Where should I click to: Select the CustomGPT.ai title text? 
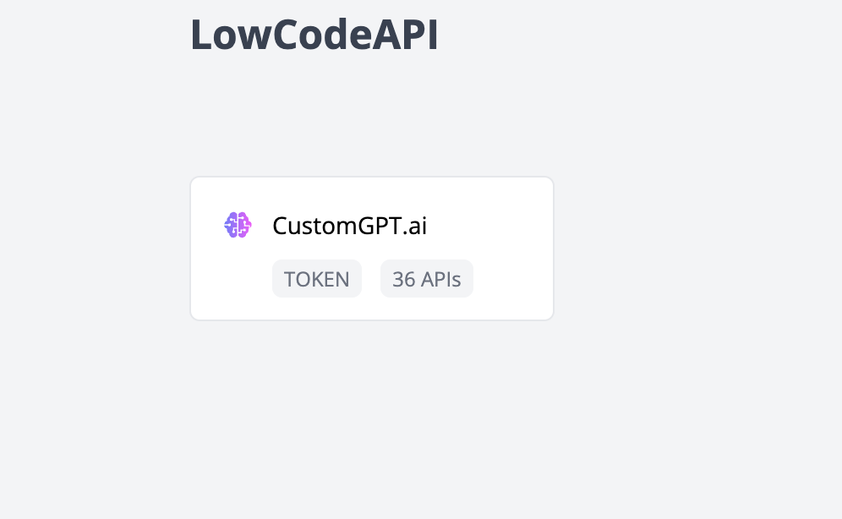[x=349, y=225]
